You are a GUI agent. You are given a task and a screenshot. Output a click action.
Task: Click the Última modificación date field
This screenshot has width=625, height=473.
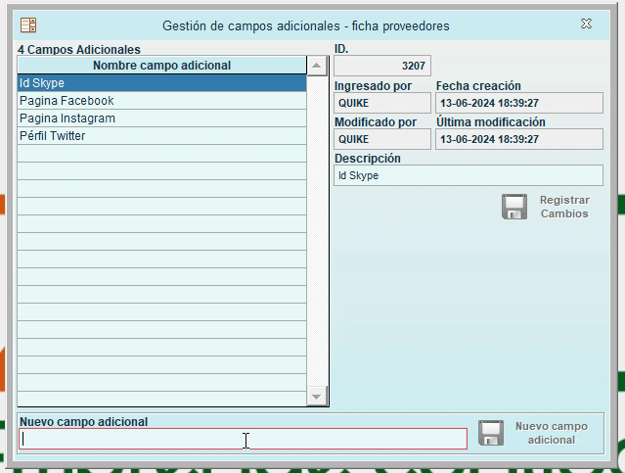click(519, 139)
